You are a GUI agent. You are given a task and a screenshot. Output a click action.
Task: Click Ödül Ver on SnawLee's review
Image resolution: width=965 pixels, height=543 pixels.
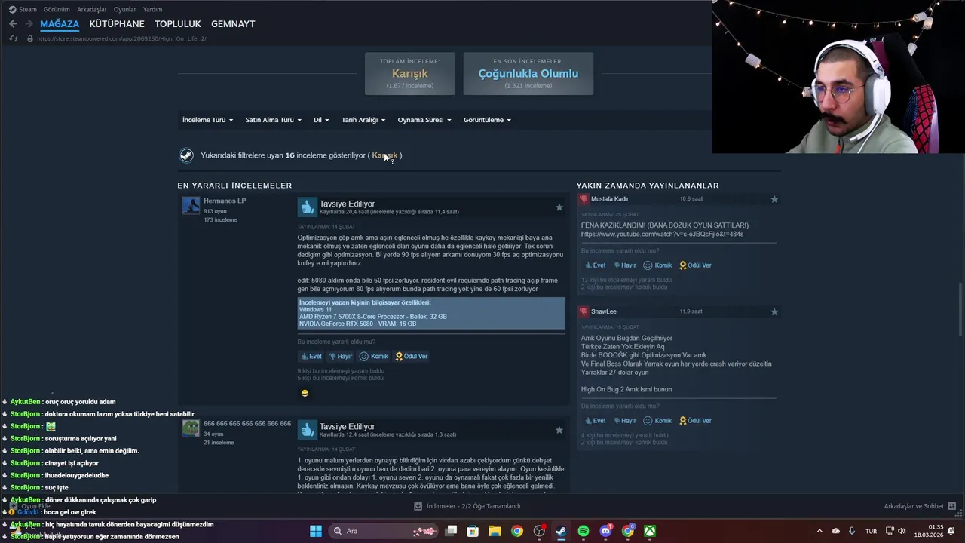tap(695, 421)
